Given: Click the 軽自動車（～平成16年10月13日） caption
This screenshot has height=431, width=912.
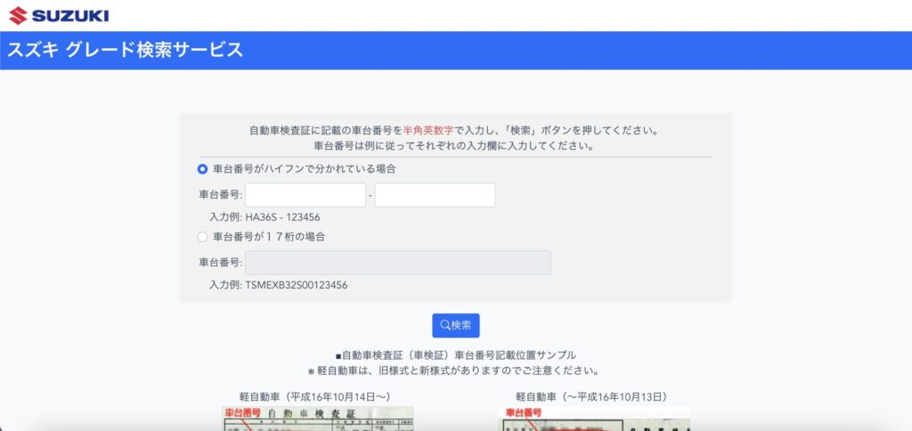Looking at the screenshot, I should (595, 396).
